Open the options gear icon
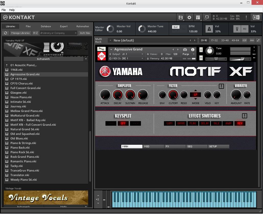The height and width of the screenshot is (214, 263). click(x=189, y=17)
